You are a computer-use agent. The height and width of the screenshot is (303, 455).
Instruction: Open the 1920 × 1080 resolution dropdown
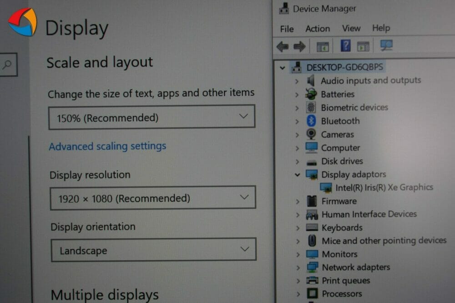[x=153, y=198]
